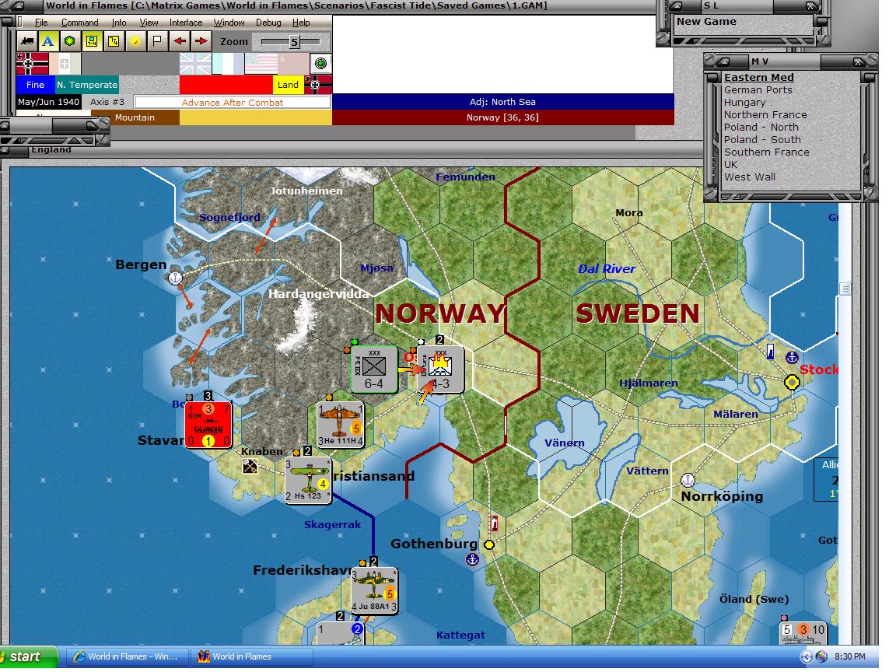
Task: Click the Norrköping port icon
Action: click(x=688, y=479)
